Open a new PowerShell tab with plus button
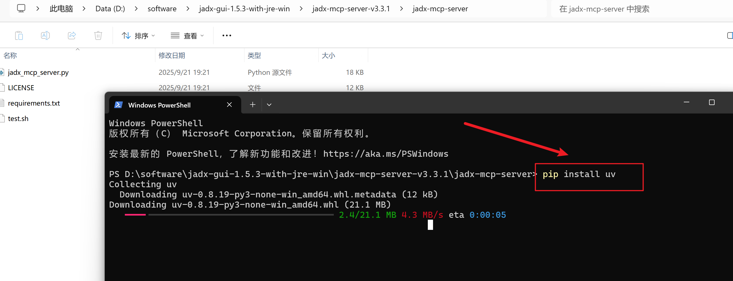This screenshot has width=733, height=281. pyautogui.click(x=252, y=105)
